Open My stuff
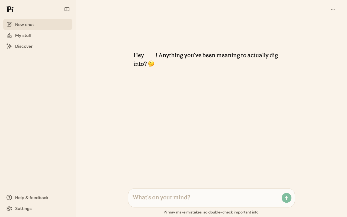Viewport: 347px width, 217px height. [x=38, y=35]
